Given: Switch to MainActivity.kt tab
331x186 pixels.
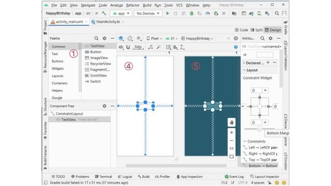Looking at the screenshot, I should (x=108, y=22).
